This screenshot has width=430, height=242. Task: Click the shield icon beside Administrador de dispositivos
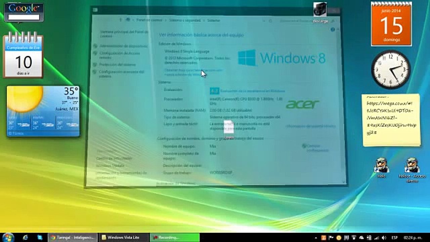95,46
